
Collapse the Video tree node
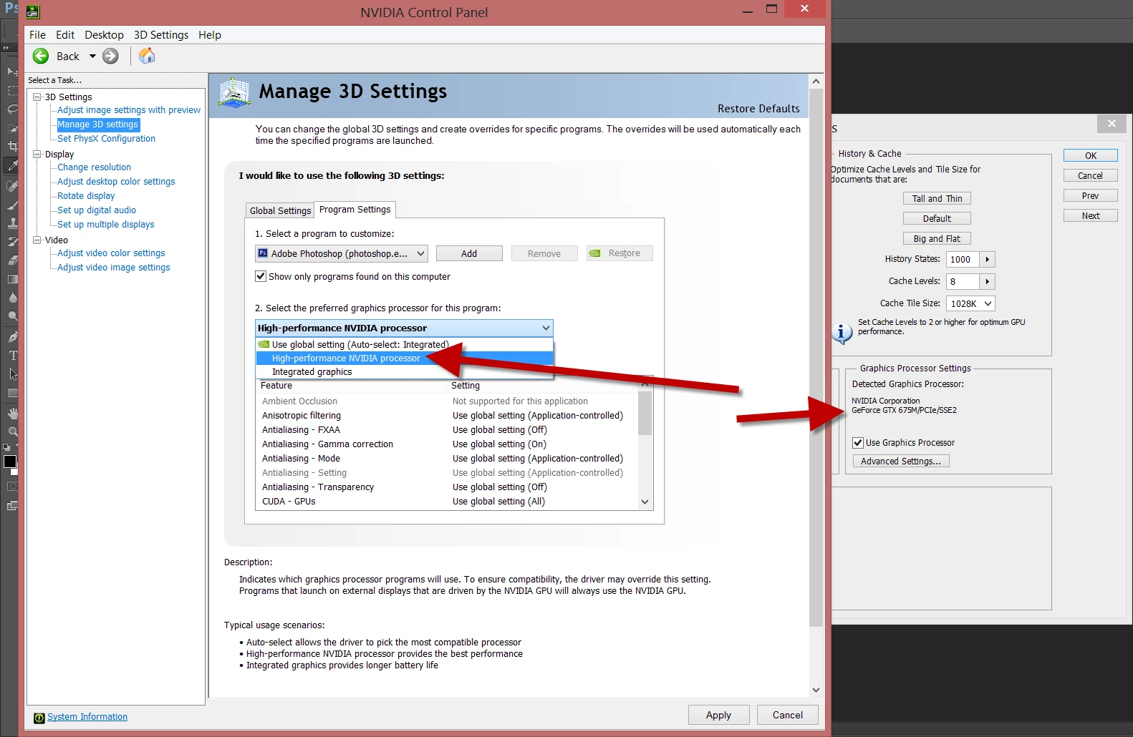37,240
